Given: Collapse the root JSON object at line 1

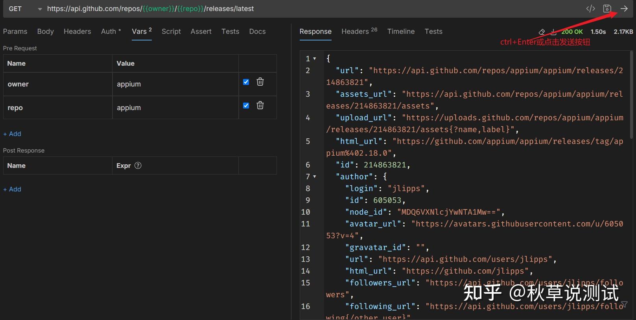Looking at the screenshot, I should [315, 59].
